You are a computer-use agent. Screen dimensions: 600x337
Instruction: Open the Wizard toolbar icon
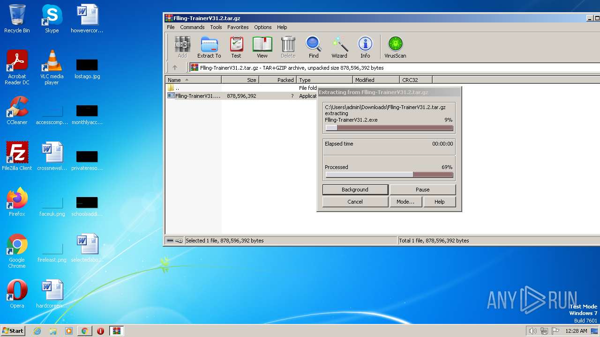[339, 47]
